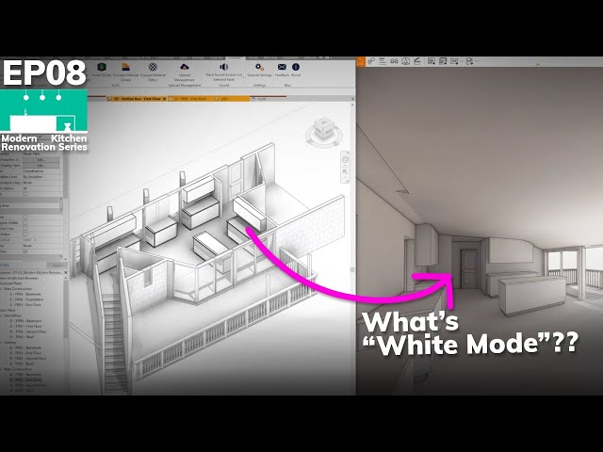Toggle the Crop Region Visible checkbox
603x452 pixels.
pos(25,222)
